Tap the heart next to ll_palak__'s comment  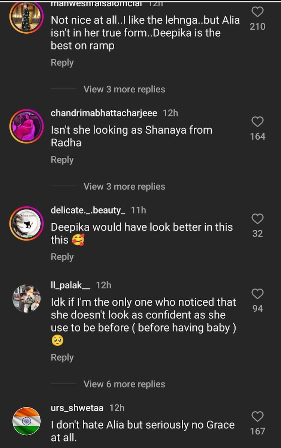[257, 294]
